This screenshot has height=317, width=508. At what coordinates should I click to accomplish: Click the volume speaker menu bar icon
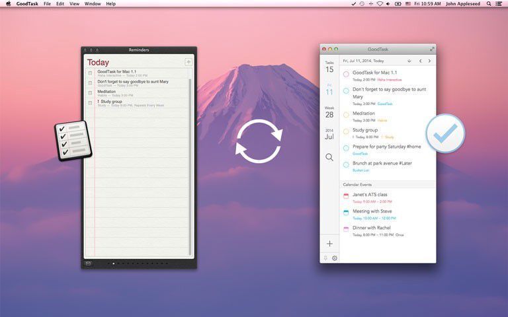click(388, 4)
